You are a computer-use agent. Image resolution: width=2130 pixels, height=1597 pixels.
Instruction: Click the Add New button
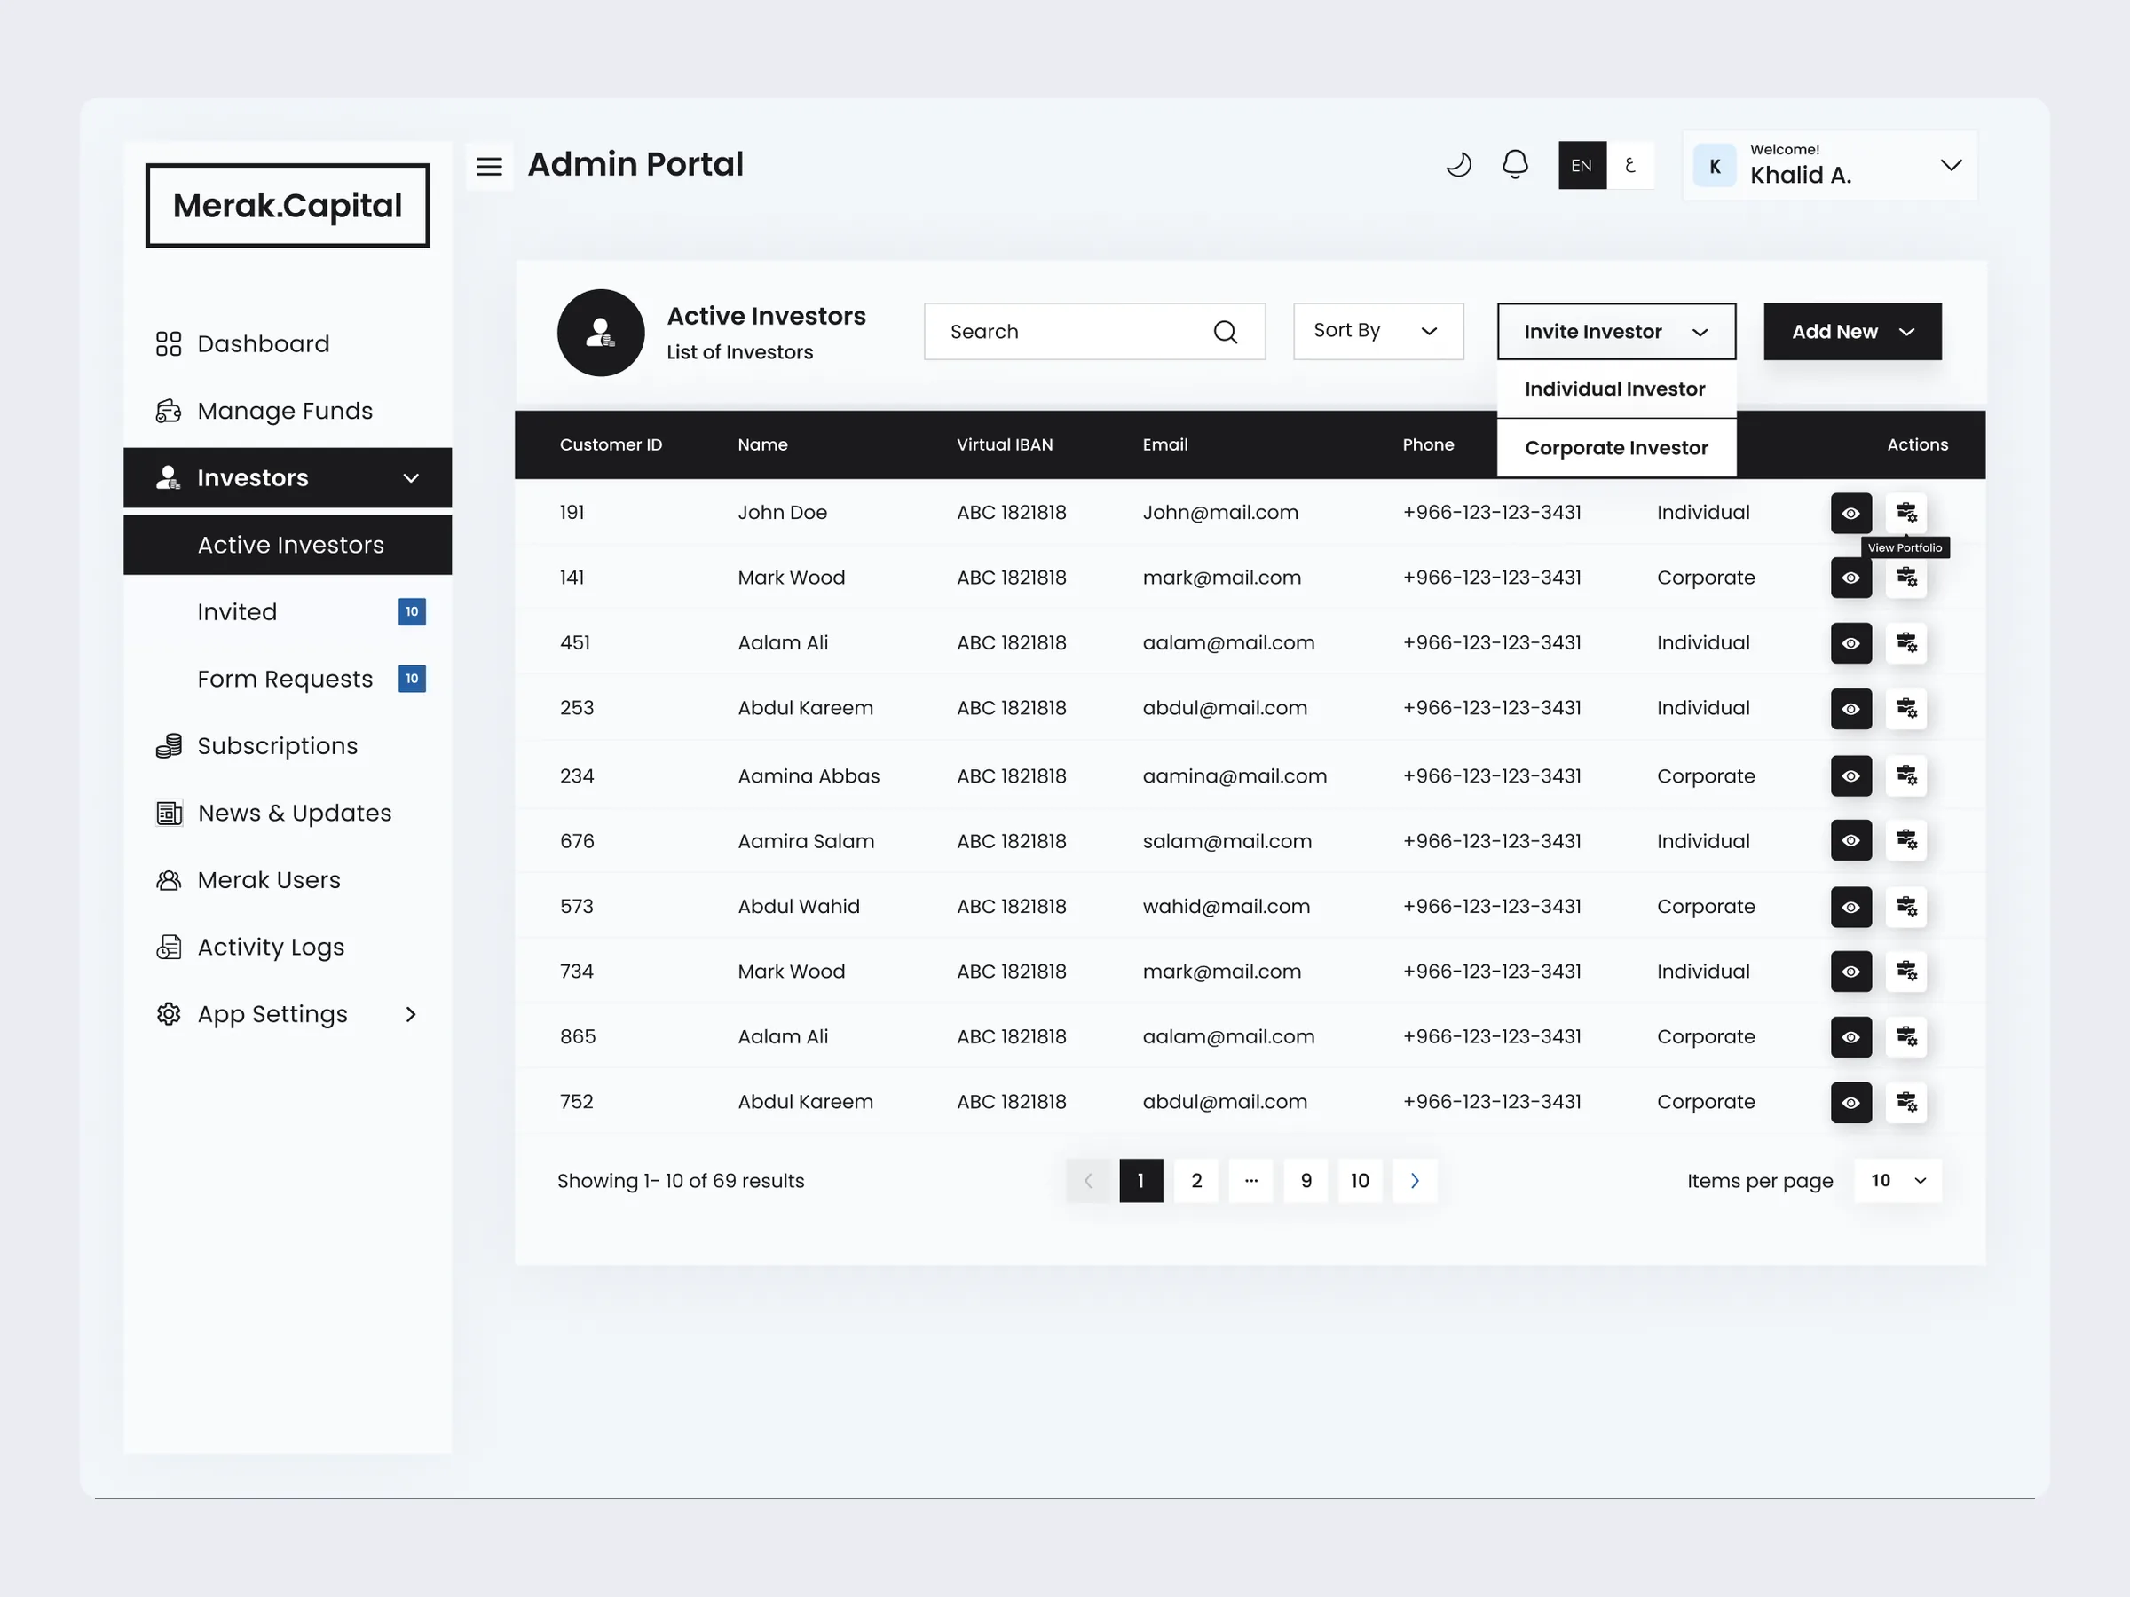point(1851,332)
